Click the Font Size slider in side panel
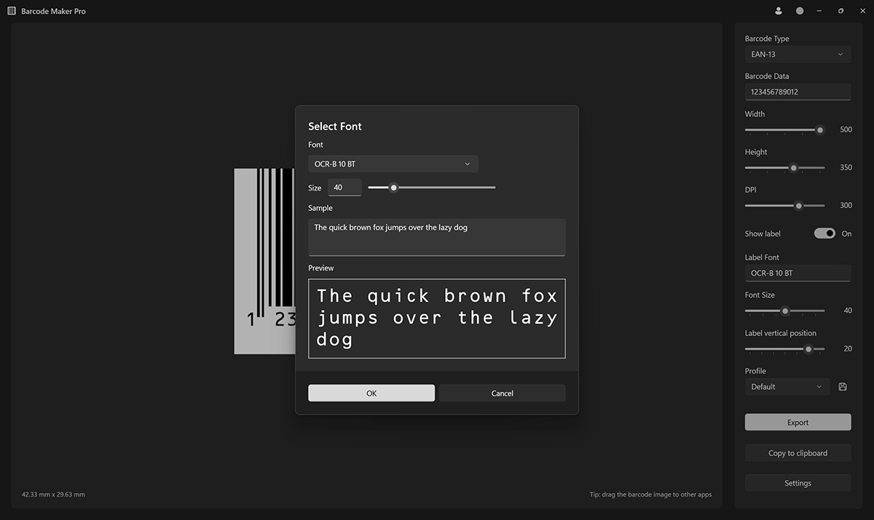 pos(785,311)
